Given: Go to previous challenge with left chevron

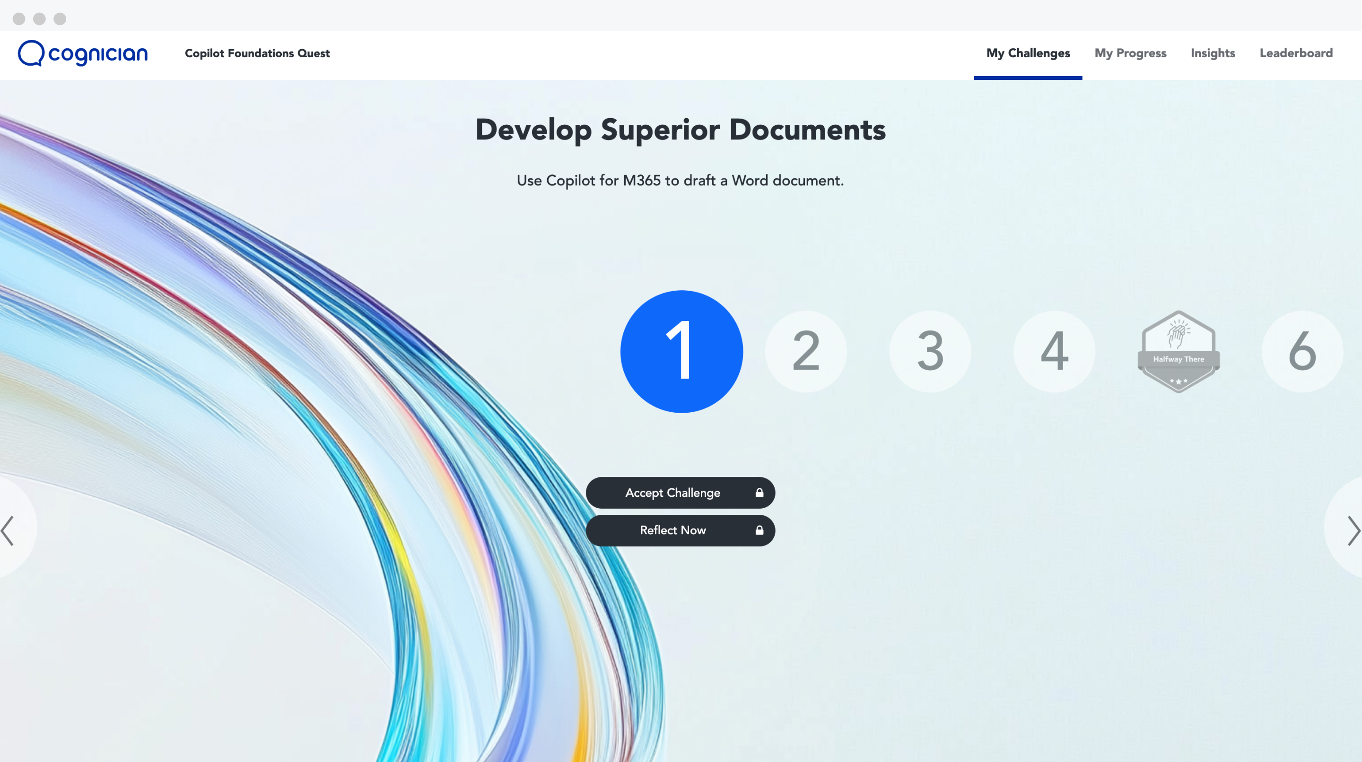Looking at the screenshot, I should click(9, 530).
